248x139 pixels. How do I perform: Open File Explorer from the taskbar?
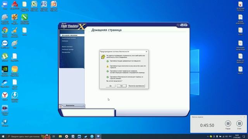pyautogui.click(x=60, y=136)
